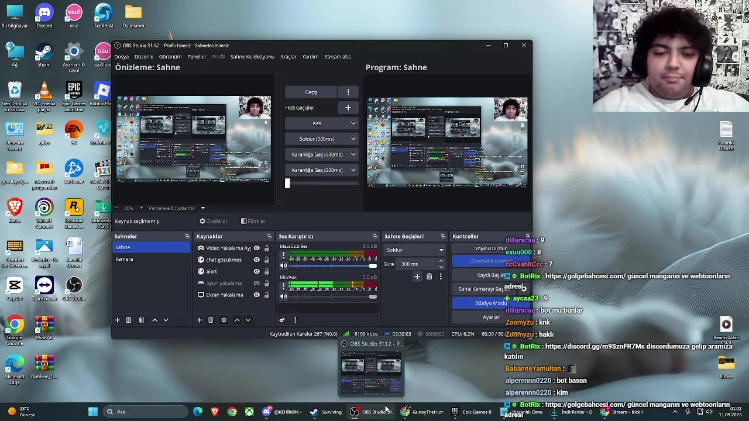The width and height of the screenshot is (749, 421).
Task: Open the mixer menu dots beside the audio gear
Action: (295, 320)
